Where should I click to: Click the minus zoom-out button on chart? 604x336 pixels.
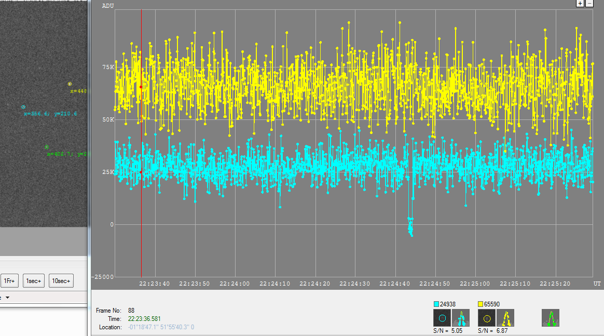pyautogui.click(x=589, y=3)
